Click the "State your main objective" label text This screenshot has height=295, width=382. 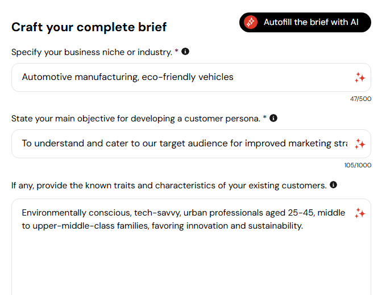[x=136, y=119]
